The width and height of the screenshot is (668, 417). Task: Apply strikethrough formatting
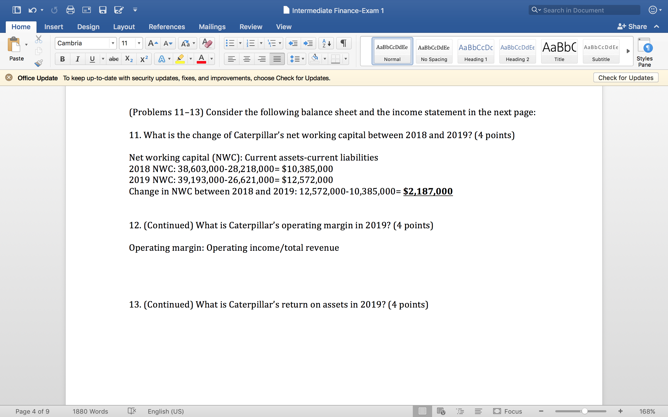114,59
